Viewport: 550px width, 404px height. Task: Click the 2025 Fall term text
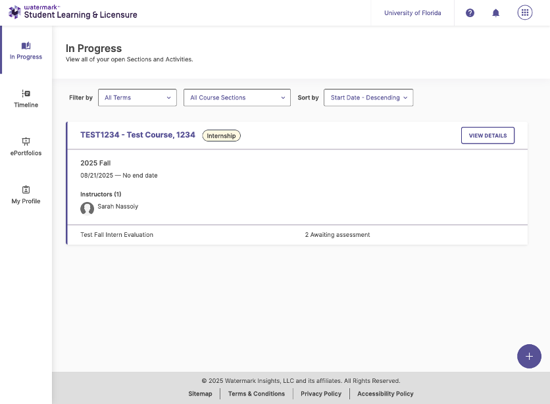(x=95, y=163)
